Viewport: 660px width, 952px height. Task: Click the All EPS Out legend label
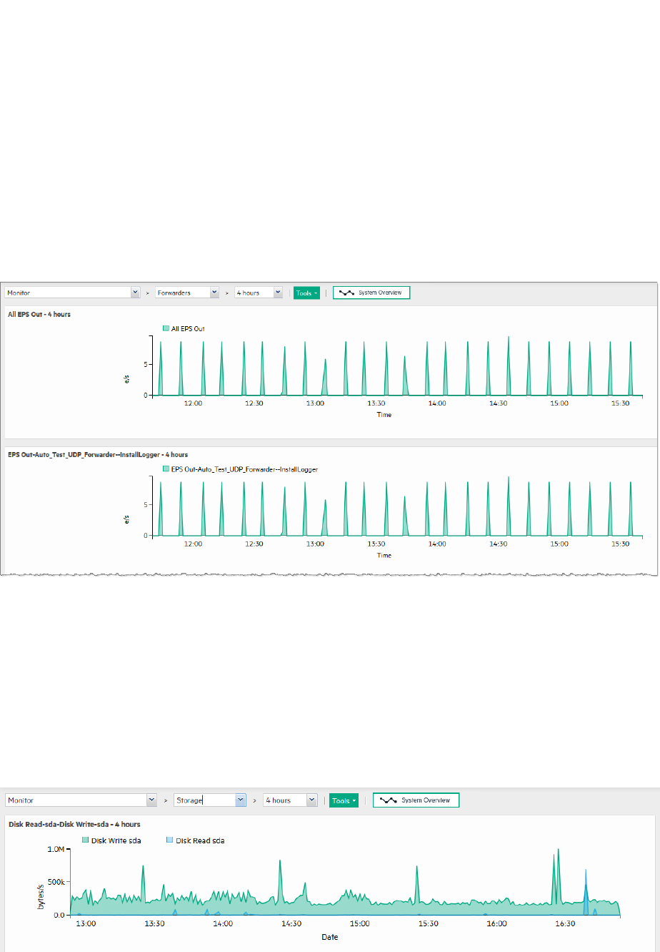pyautogui.click(x=188, y=329)
